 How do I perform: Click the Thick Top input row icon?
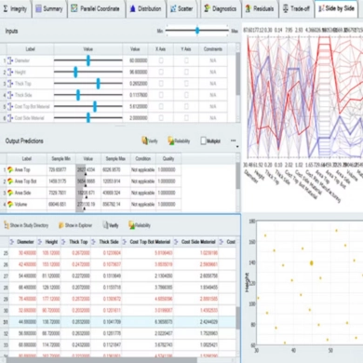10,84
